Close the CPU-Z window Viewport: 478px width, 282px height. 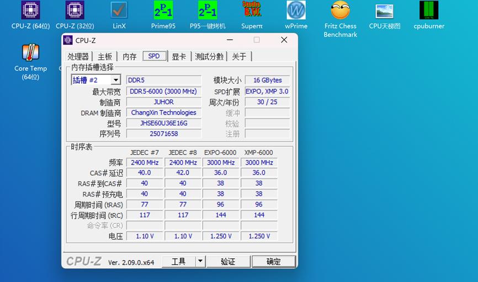point(284,40)
